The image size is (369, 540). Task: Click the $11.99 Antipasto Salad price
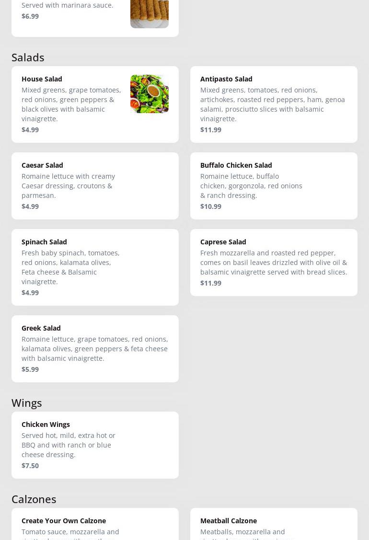[211, 130]
